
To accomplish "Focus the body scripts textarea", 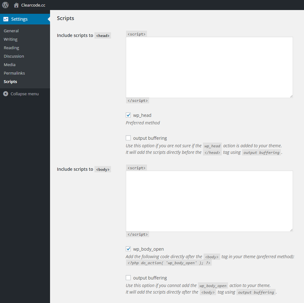I will coord(209,201).
